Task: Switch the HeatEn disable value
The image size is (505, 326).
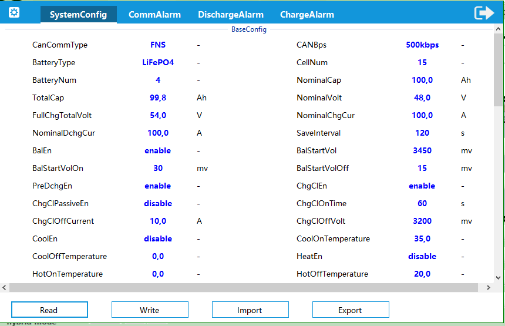Action: click(x=422, y=257)
